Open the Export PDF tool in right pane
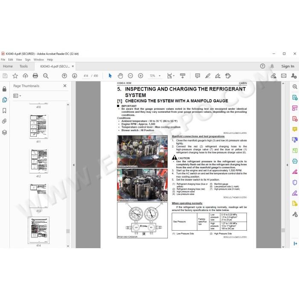 (x=295, y=97)
